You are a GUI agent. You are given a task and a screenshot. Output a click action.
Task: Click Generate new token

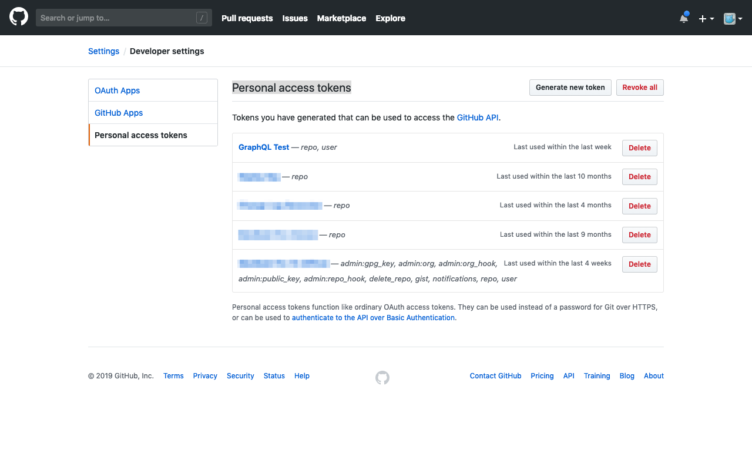(x=570, y=87)
